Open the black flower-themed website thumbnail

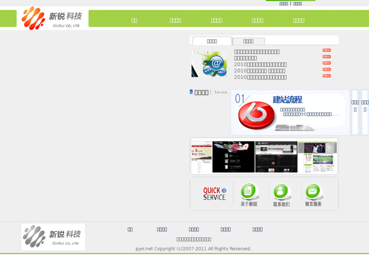tap(233, 157)
